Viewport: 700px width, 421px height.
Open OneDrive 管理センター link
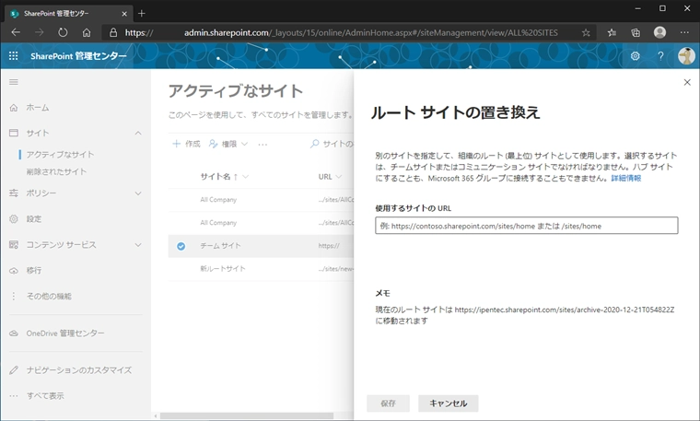click(65, 333)
